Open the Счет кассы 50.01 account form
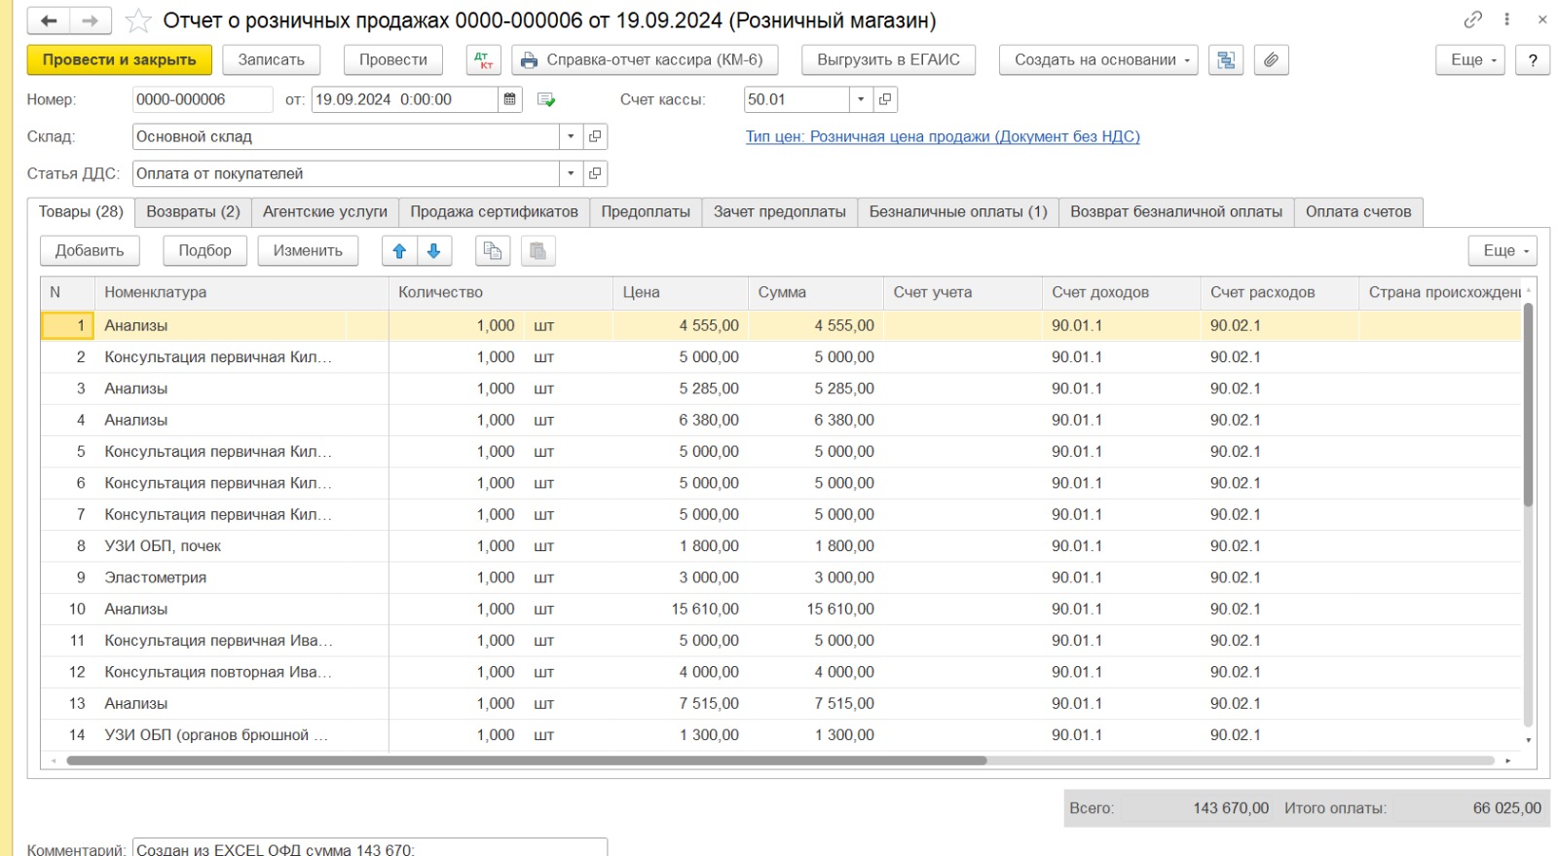Image resolution: width=1558 pixels, height=856 pixels. tap(885, 99)
